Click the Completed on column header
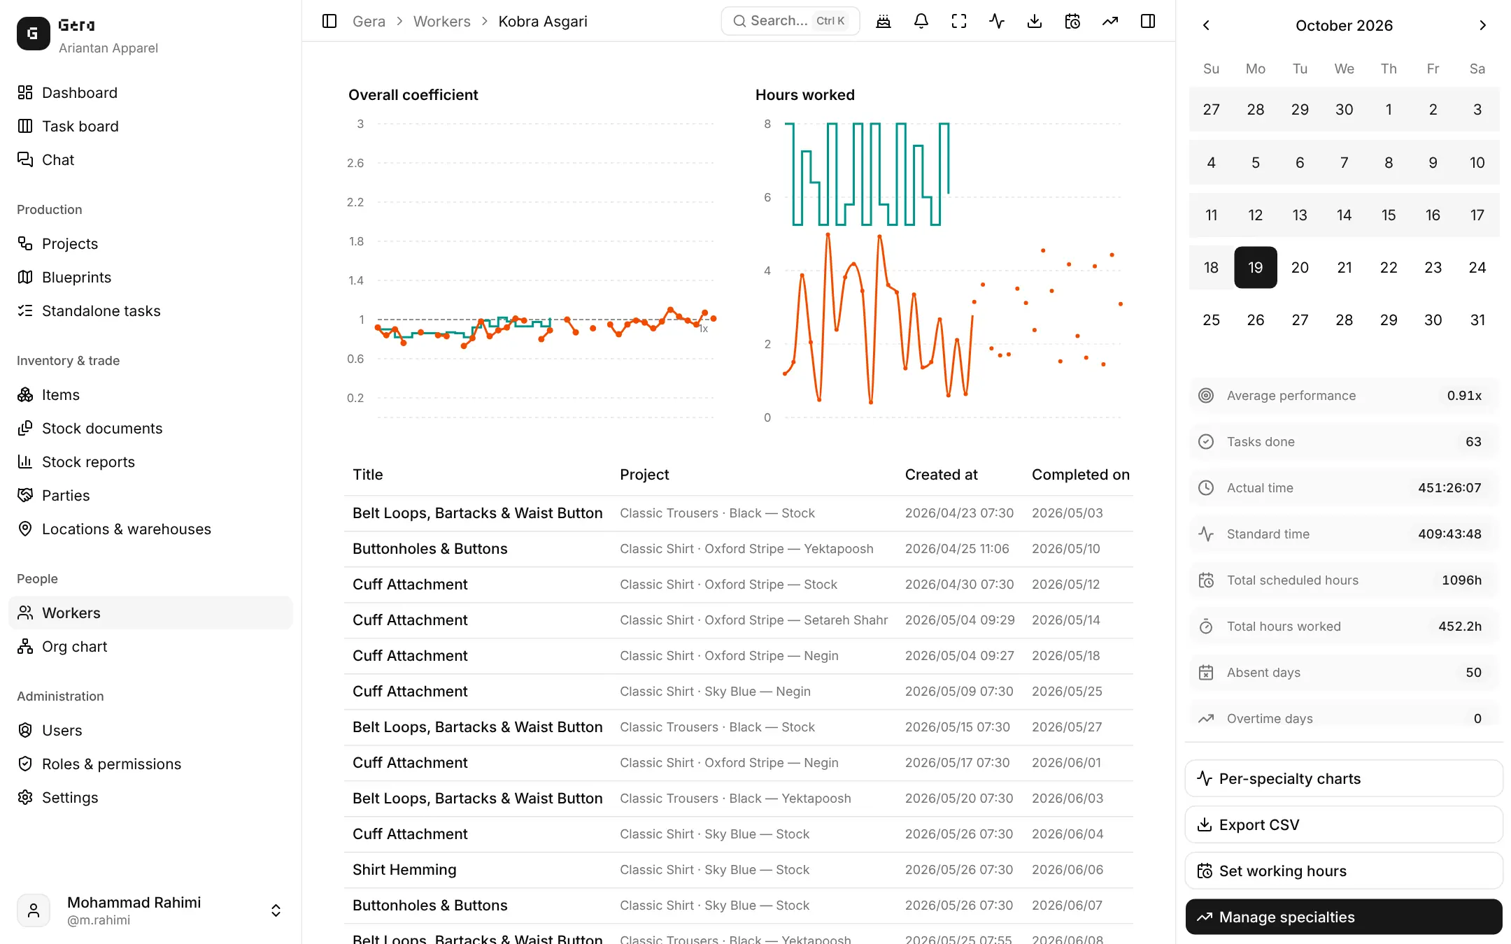 point(1080,474)
